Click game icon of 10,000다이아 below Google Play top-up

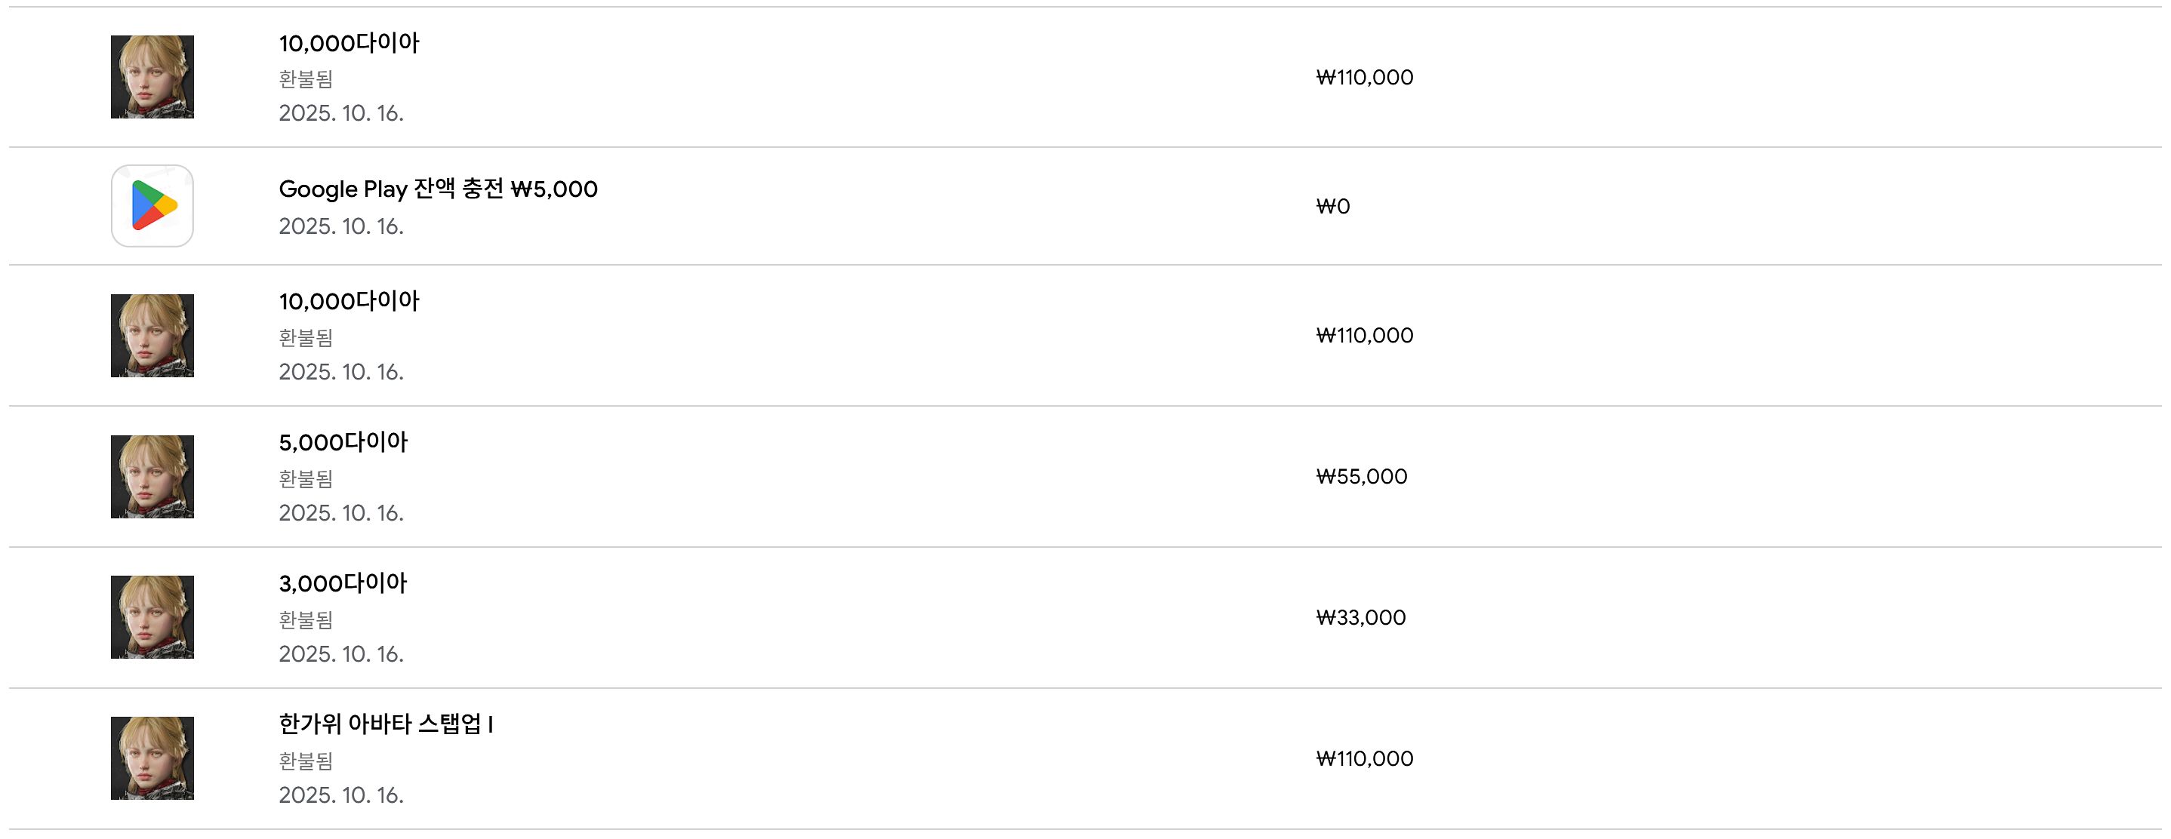pyautogui.click(x=152, y=335)
